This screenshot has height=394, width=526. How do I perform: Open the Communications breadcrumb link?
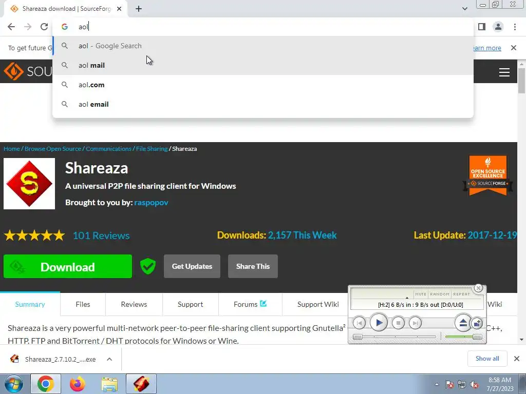click(108, 149)
